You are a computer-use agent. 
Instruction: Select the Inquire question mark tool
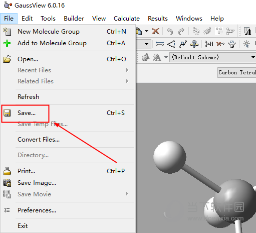click(x=194, y=44)
